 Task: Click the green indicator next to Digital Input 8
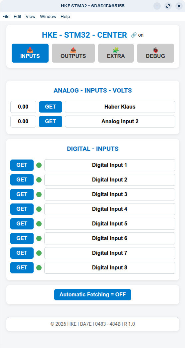39,268
